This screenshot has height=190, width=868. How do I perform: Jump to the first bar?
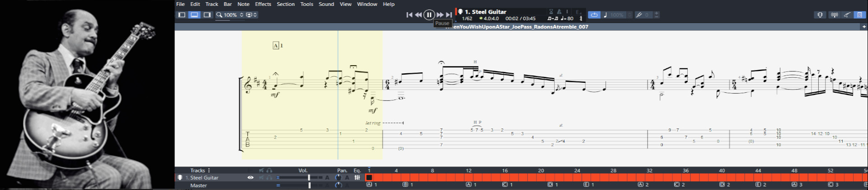pos(409,15)
